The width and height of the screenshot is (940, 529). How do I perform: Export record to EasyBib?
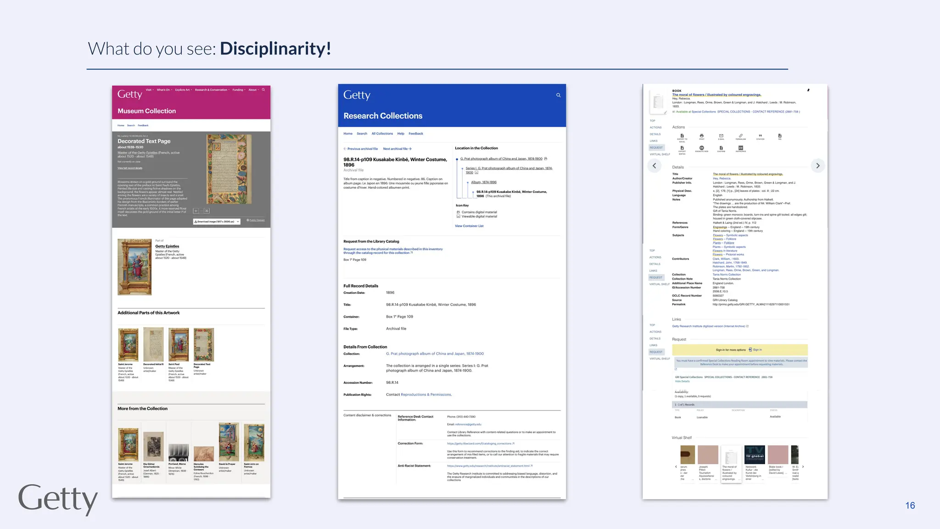(721, 149)
